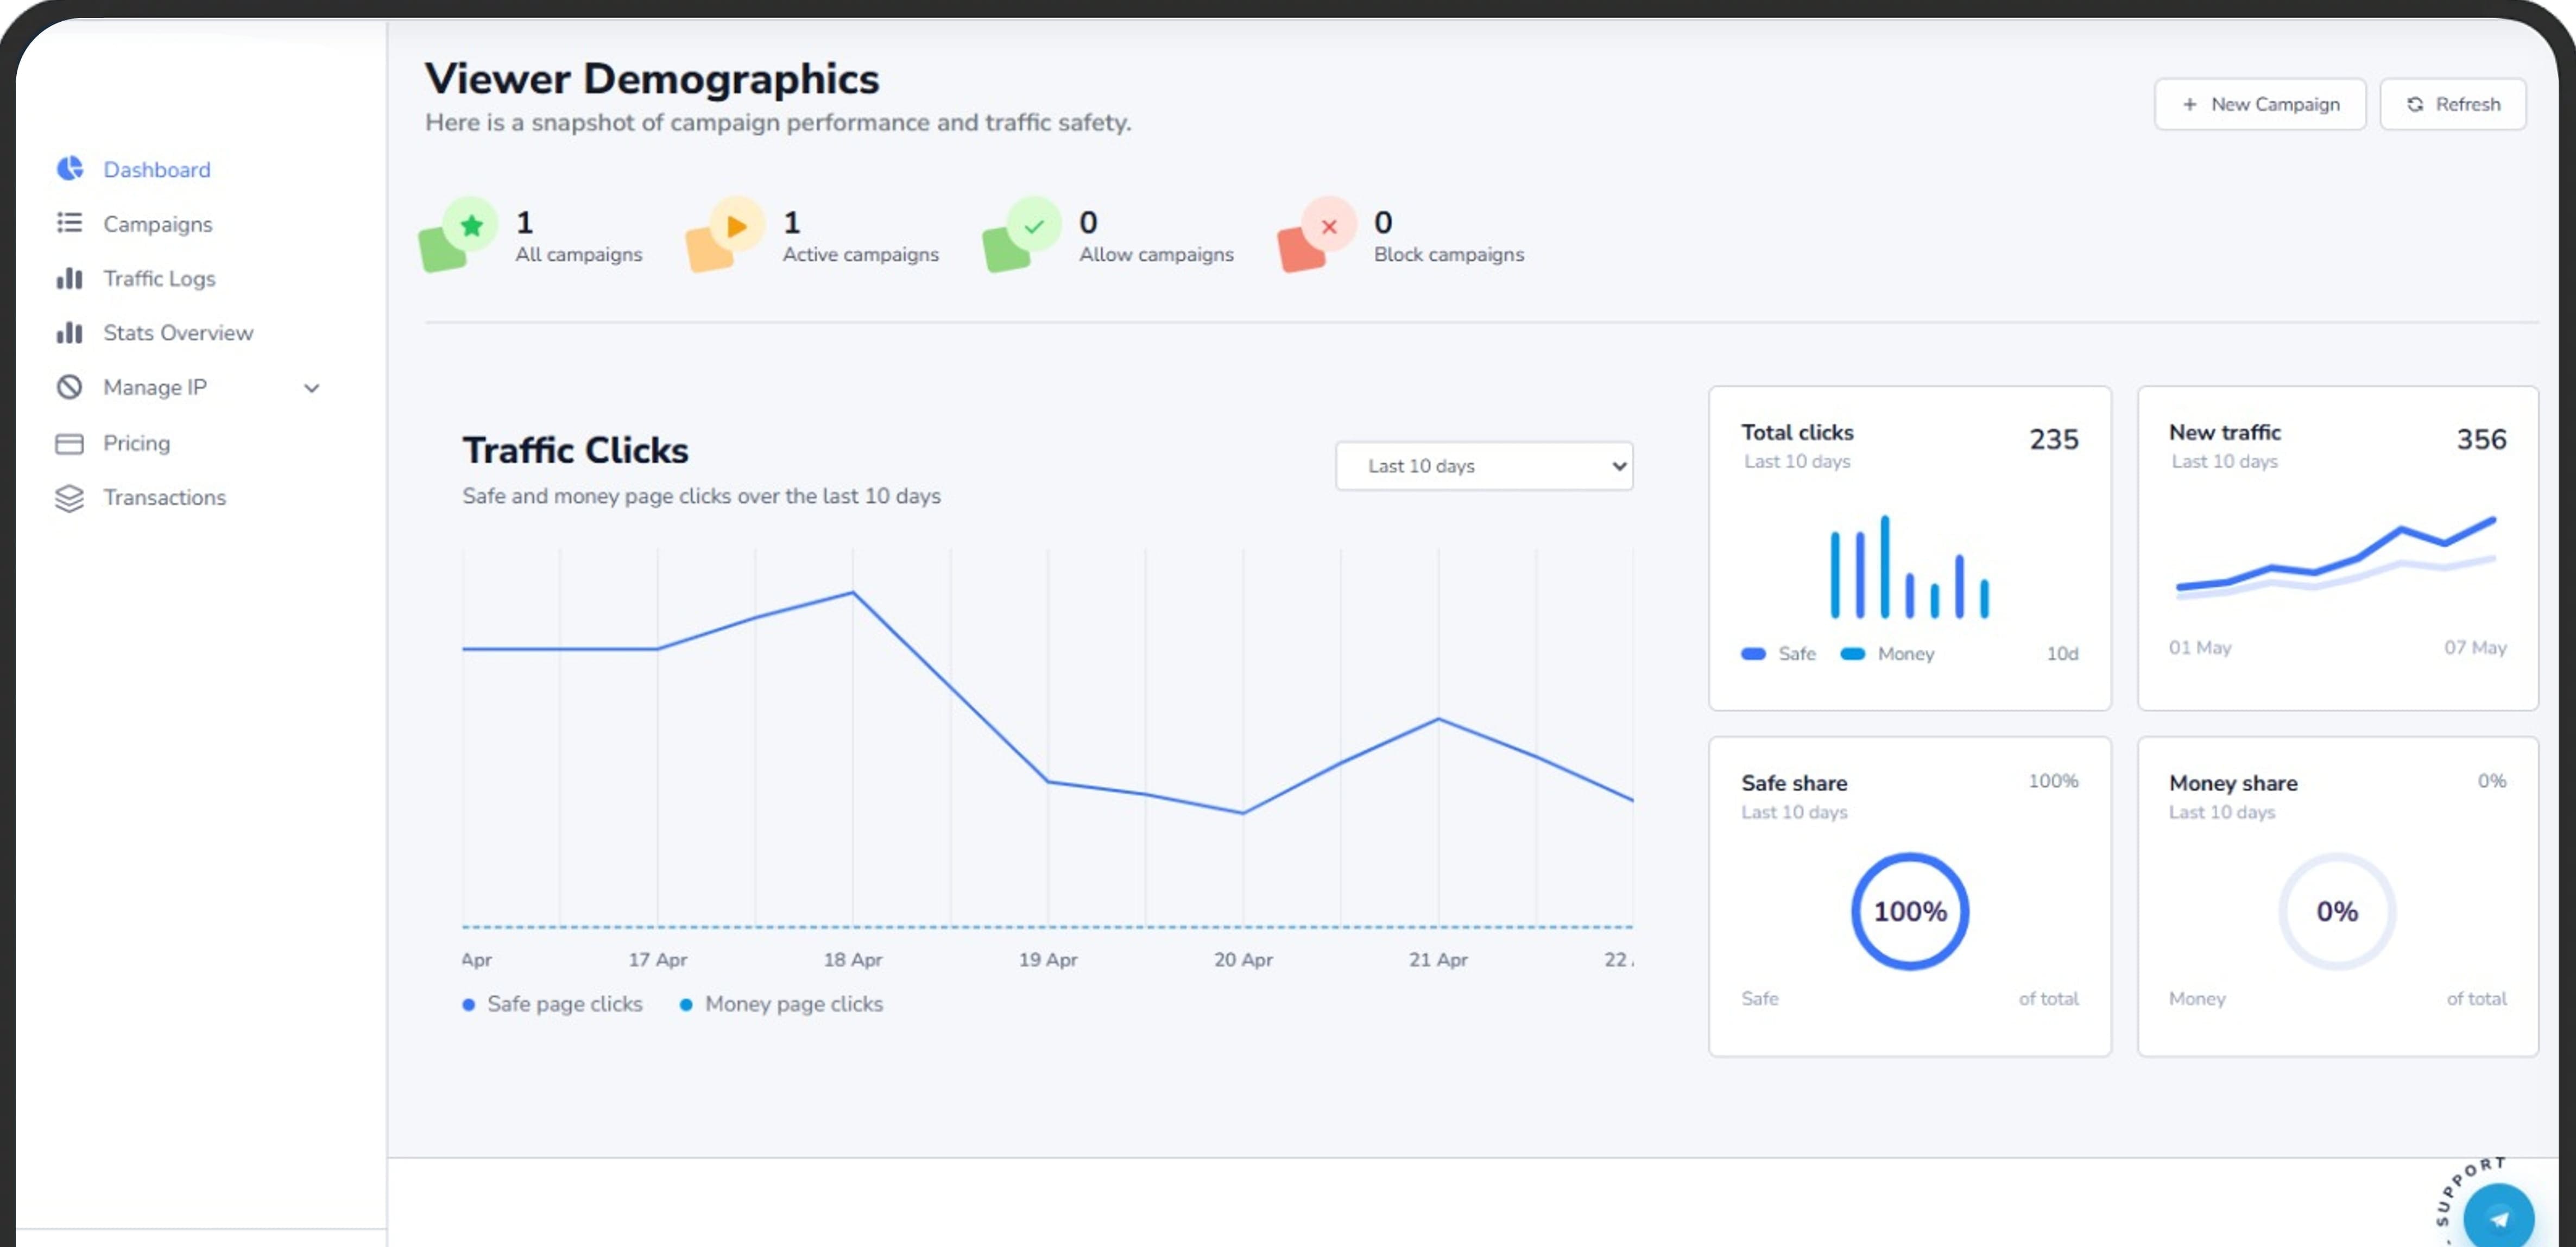The image size is (2576, 1247).
Task: Click the Traffic Logs bar chart icon
Action: (x=69, y=278)
